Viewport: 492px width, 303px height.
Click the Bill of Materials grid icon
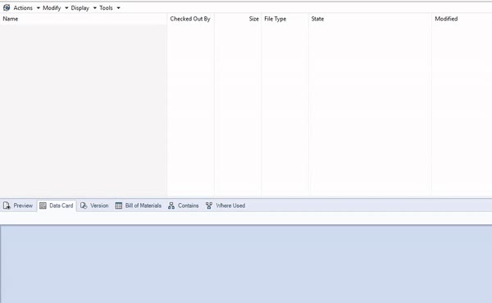pyautogui.click(x=119, y=206)
